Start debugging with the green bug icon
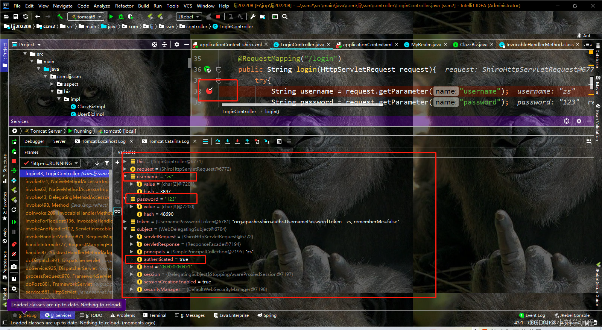This screenshot has height=330, width=602. 121,17
